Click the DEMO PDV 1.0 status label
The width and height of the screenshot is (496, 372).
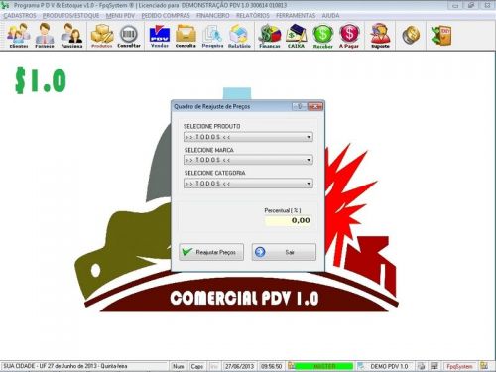pyautogui.click(x=389, y=366)
